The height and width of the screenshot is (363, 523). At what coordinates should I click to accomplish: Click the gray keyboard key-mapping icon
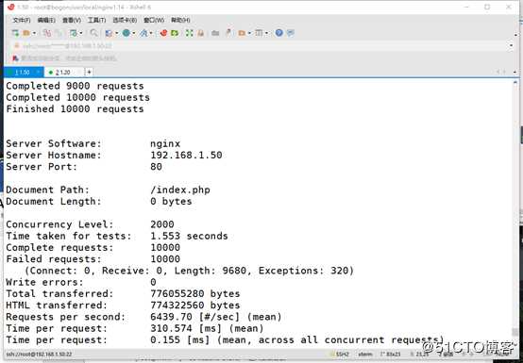215,33
